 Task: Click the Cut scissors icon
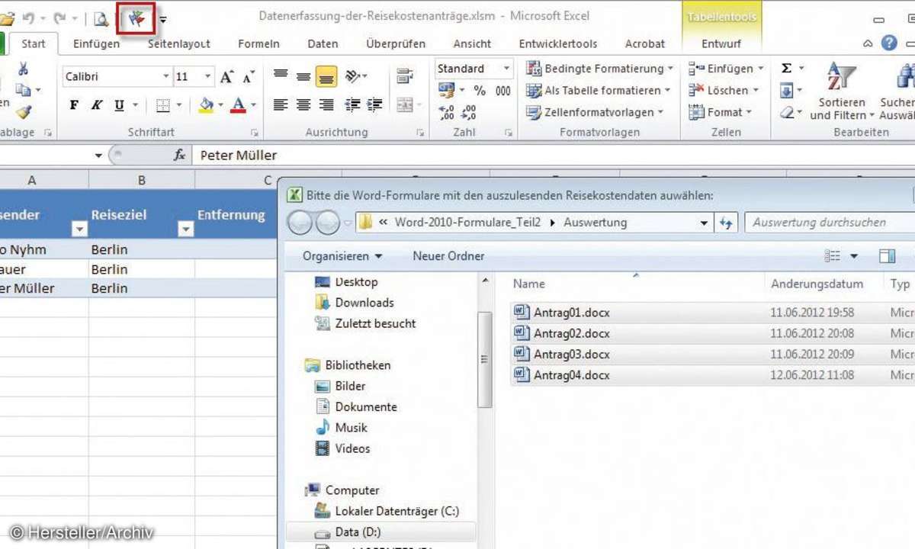pyautogui.click(x=23, y=69)
